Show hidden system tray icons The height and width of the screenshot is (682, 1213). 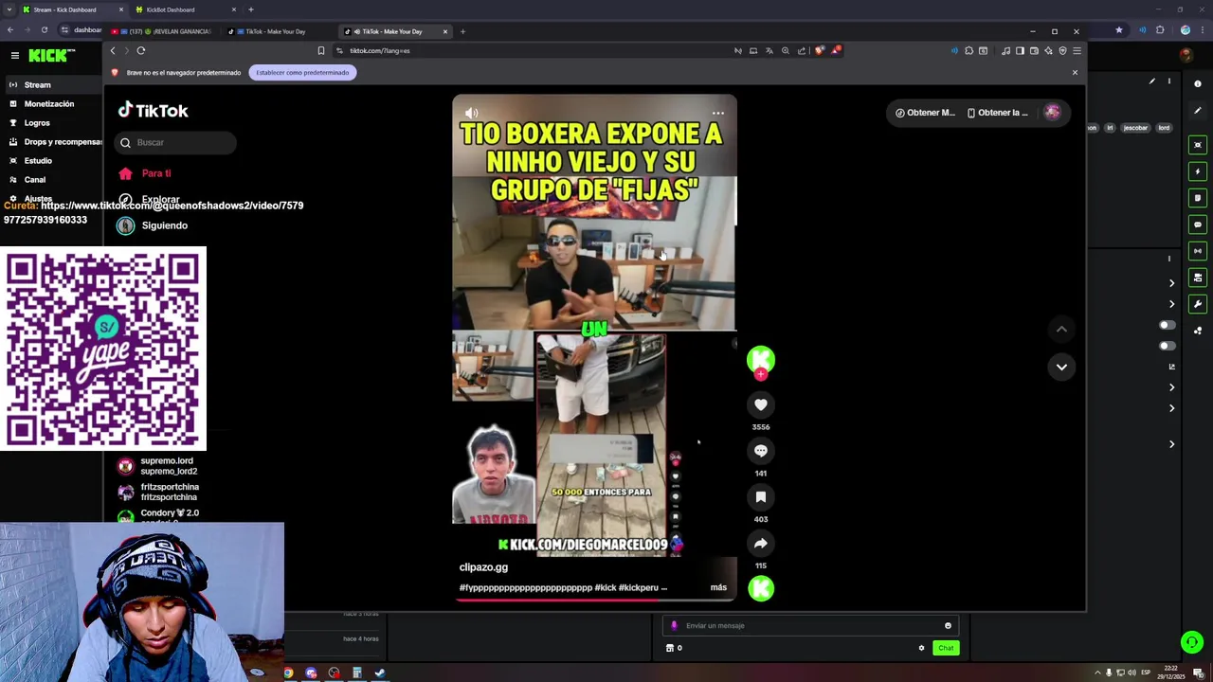[x=1098, y=673]
